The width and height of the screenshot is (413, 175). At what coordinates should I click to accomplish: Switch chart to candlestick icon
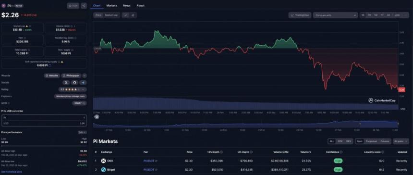pos(133,15)
